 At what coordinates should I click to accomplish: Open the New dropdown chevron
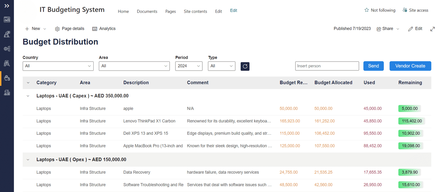click(x=45, y=29)
